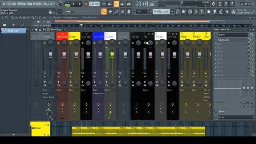The image size is (256, 144).
Task: Expand Slot 2 in Vocal FX mixer panel
Action: click(215, 44)
